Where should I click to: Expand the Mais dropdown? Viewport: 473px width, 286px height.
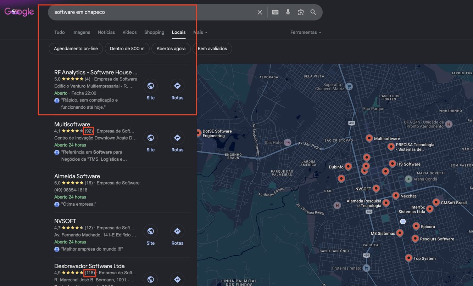tap(200, 32)
